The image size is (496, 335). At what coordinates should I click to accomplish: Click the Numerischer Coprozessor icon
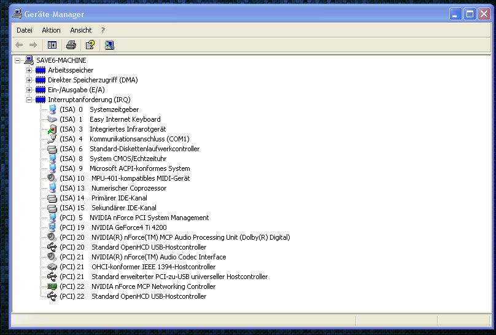point(52,188)
